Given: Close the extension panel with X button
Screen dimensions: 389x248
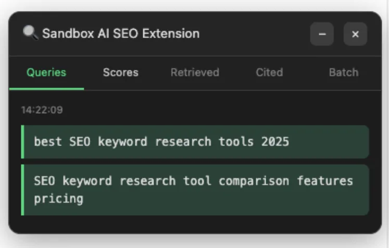Looking at the screenshot, I should (355, 34).
